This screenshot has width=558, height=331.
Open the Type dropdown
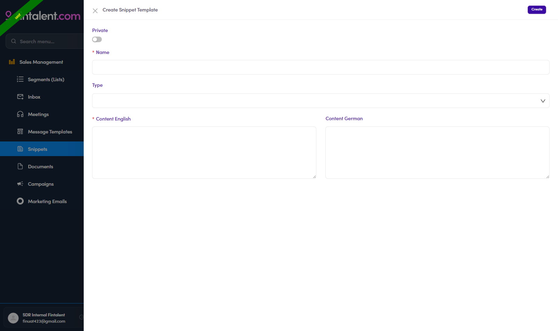click(x=321, y=101)
